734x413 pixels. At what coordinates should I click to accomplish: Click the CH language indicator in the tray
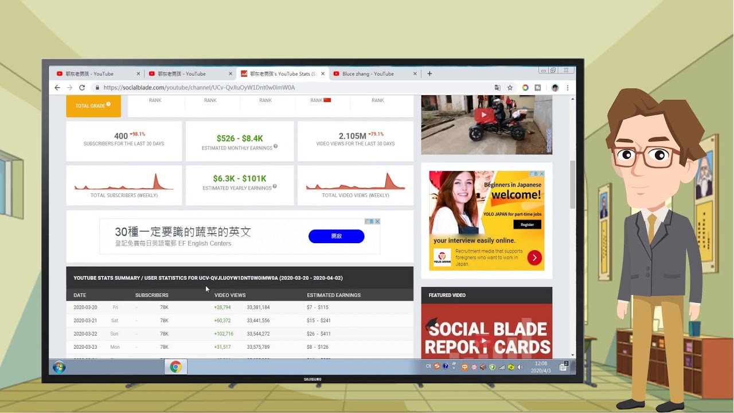point(428,367)
